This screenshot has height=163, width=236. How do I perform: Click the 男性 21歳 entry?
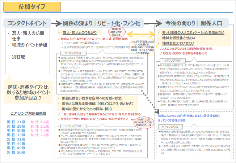(x=16, y=122)
